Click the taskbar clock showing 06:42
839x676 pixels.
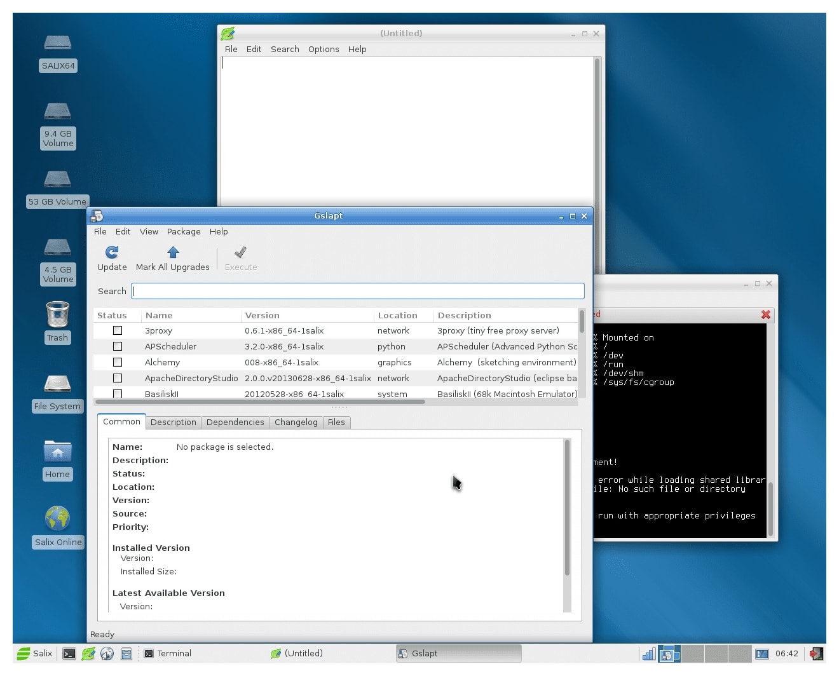(x=787, y=653)
